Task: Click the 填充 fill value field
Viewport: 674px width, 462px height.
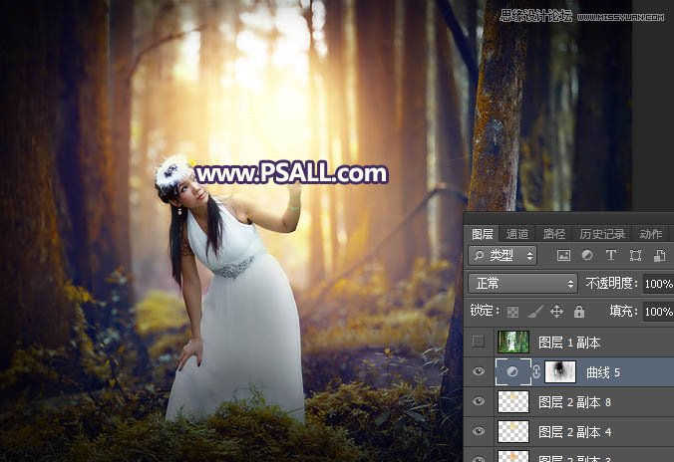Action: point(658,312)
